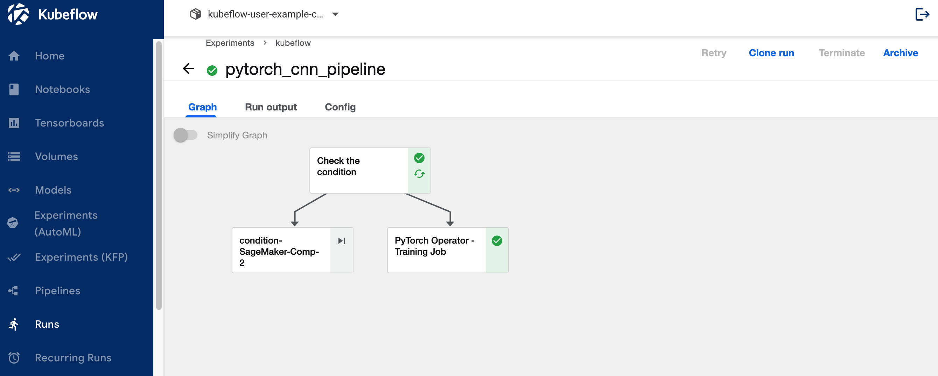Click the Recurring Runs clock icon
Screen dimensions: 938x376
click(x=14, y=358)
